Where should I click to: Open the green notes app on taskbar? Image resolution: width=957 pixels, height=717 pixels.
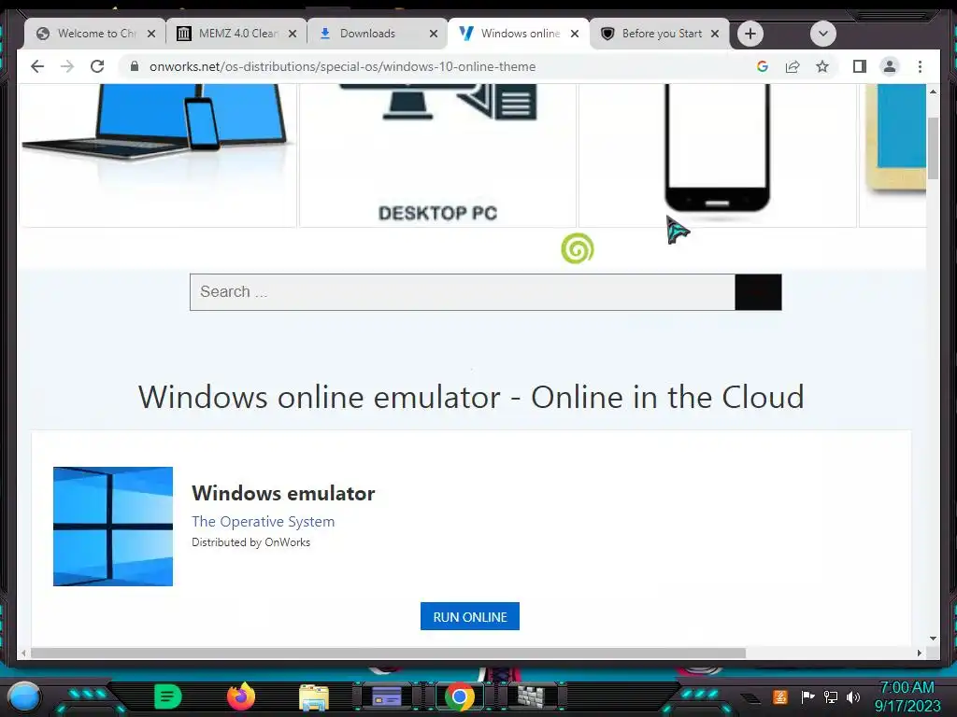(x=167, y=696)
